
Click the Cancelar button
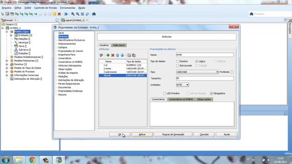[204, 134]
